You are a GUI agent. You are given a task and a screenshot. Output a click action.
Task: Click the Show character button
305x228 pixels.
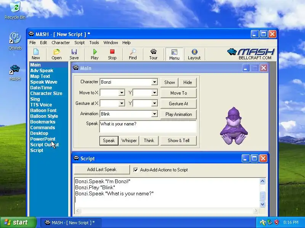pos(169,82)
